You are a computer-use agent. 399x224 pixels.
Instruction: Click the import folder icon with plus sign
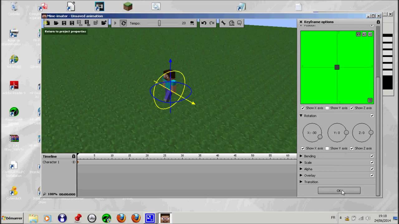[x=104, y=23]
